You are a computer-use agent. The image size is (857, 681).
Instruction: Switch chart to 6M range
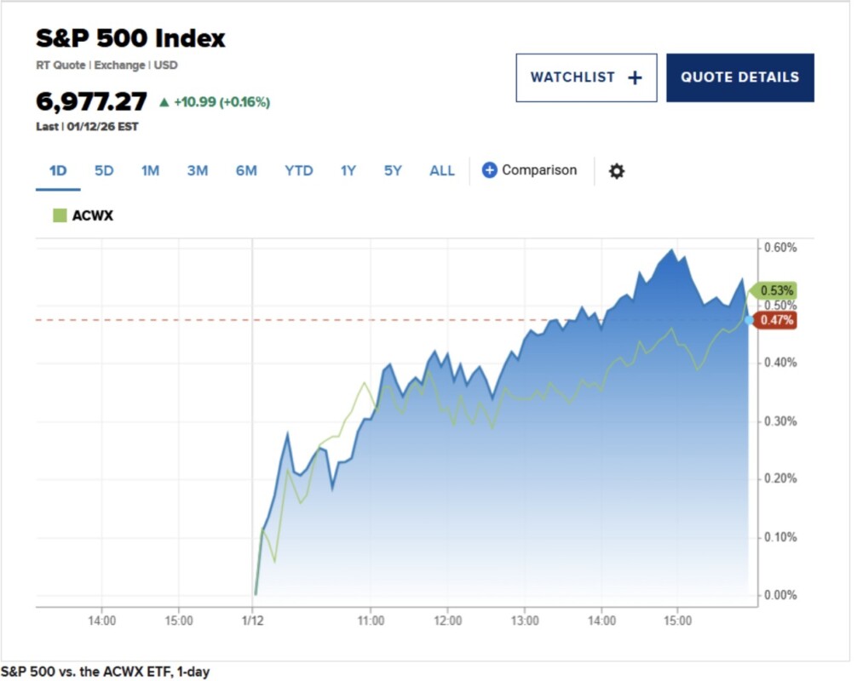pyautogui.click(x=246, y=171)
